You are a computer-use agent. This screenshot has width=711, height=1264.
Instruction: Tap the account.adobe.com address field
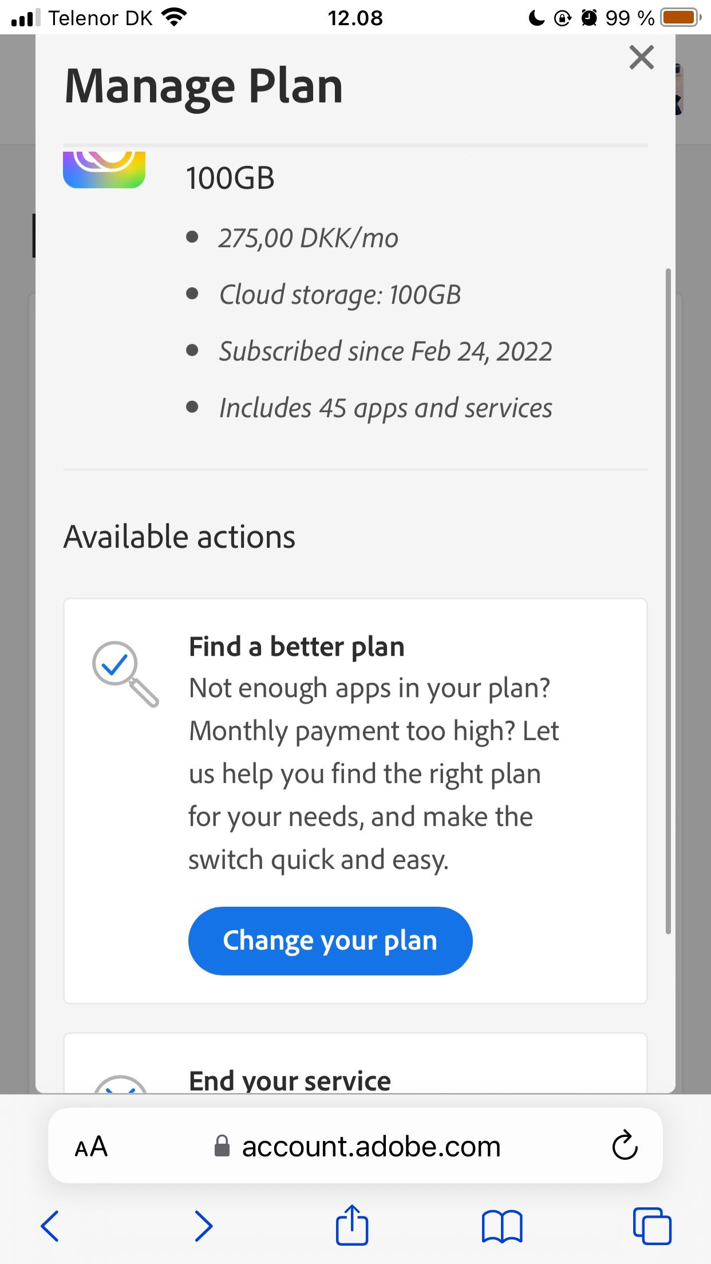point(355,1145)
